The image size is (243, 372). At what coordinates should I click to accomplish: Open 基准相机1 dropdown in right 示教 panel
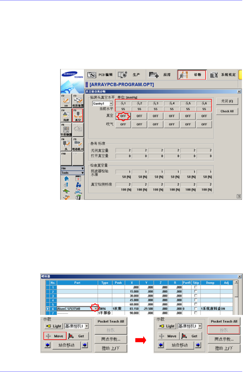pos(200,326)
